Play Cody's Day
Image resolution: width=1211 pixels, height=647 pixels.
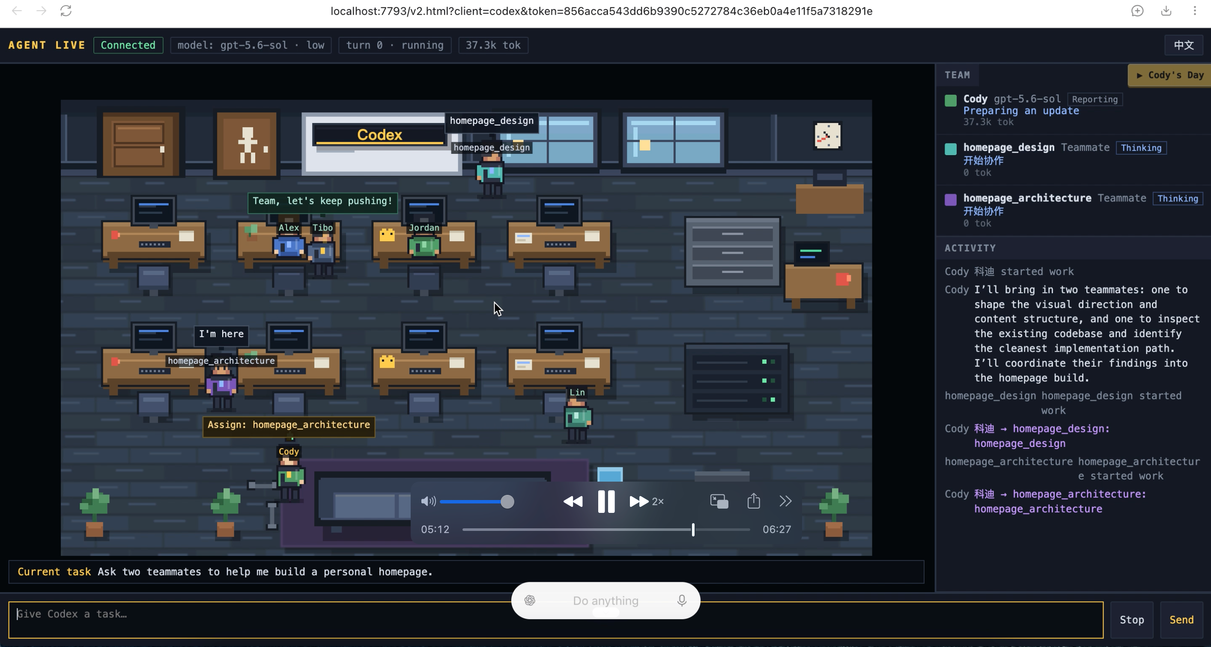coord(1169,75)
